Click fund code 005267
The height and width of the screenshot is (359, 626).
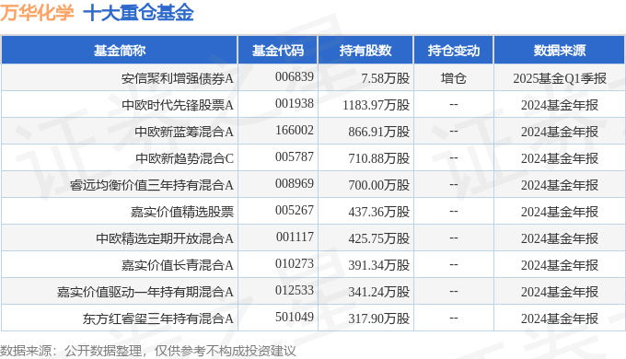[295, 211]
